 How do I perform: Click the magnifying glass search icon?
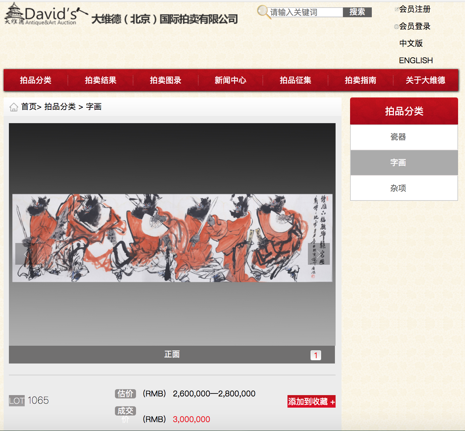(264, 12)
